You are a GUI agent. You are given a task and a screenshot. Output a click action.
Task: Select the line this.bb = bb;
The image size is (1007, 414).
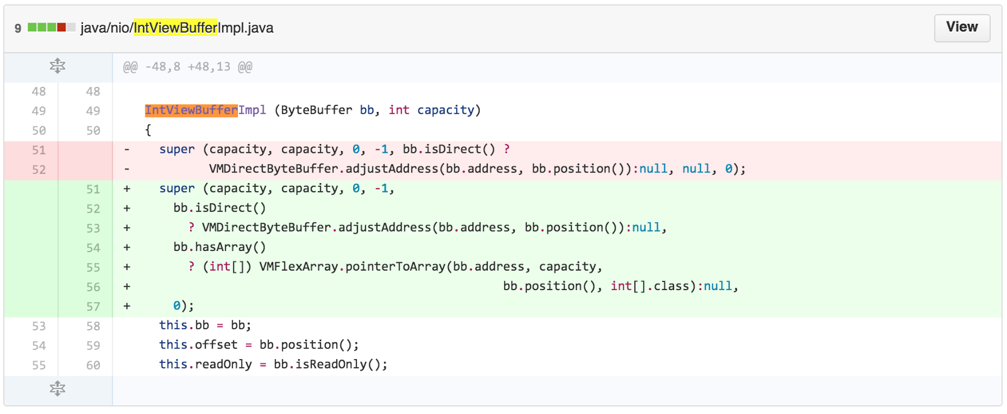pyautogui.click(x=205, y=325)
